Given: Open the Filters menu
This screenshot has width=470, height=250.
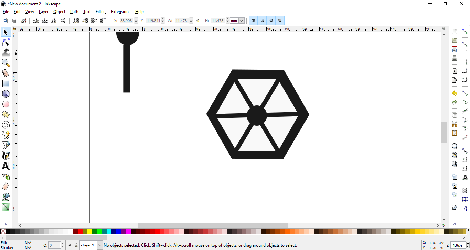Looking at the screenshot, I should coord(101,11).
